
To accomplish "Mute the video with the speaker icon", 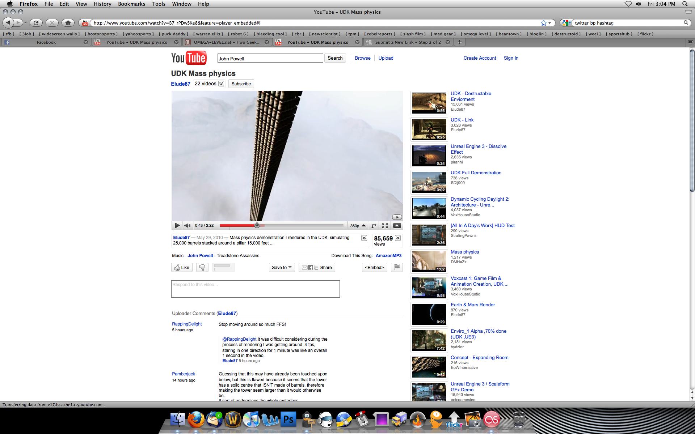I will coord(187,226).
